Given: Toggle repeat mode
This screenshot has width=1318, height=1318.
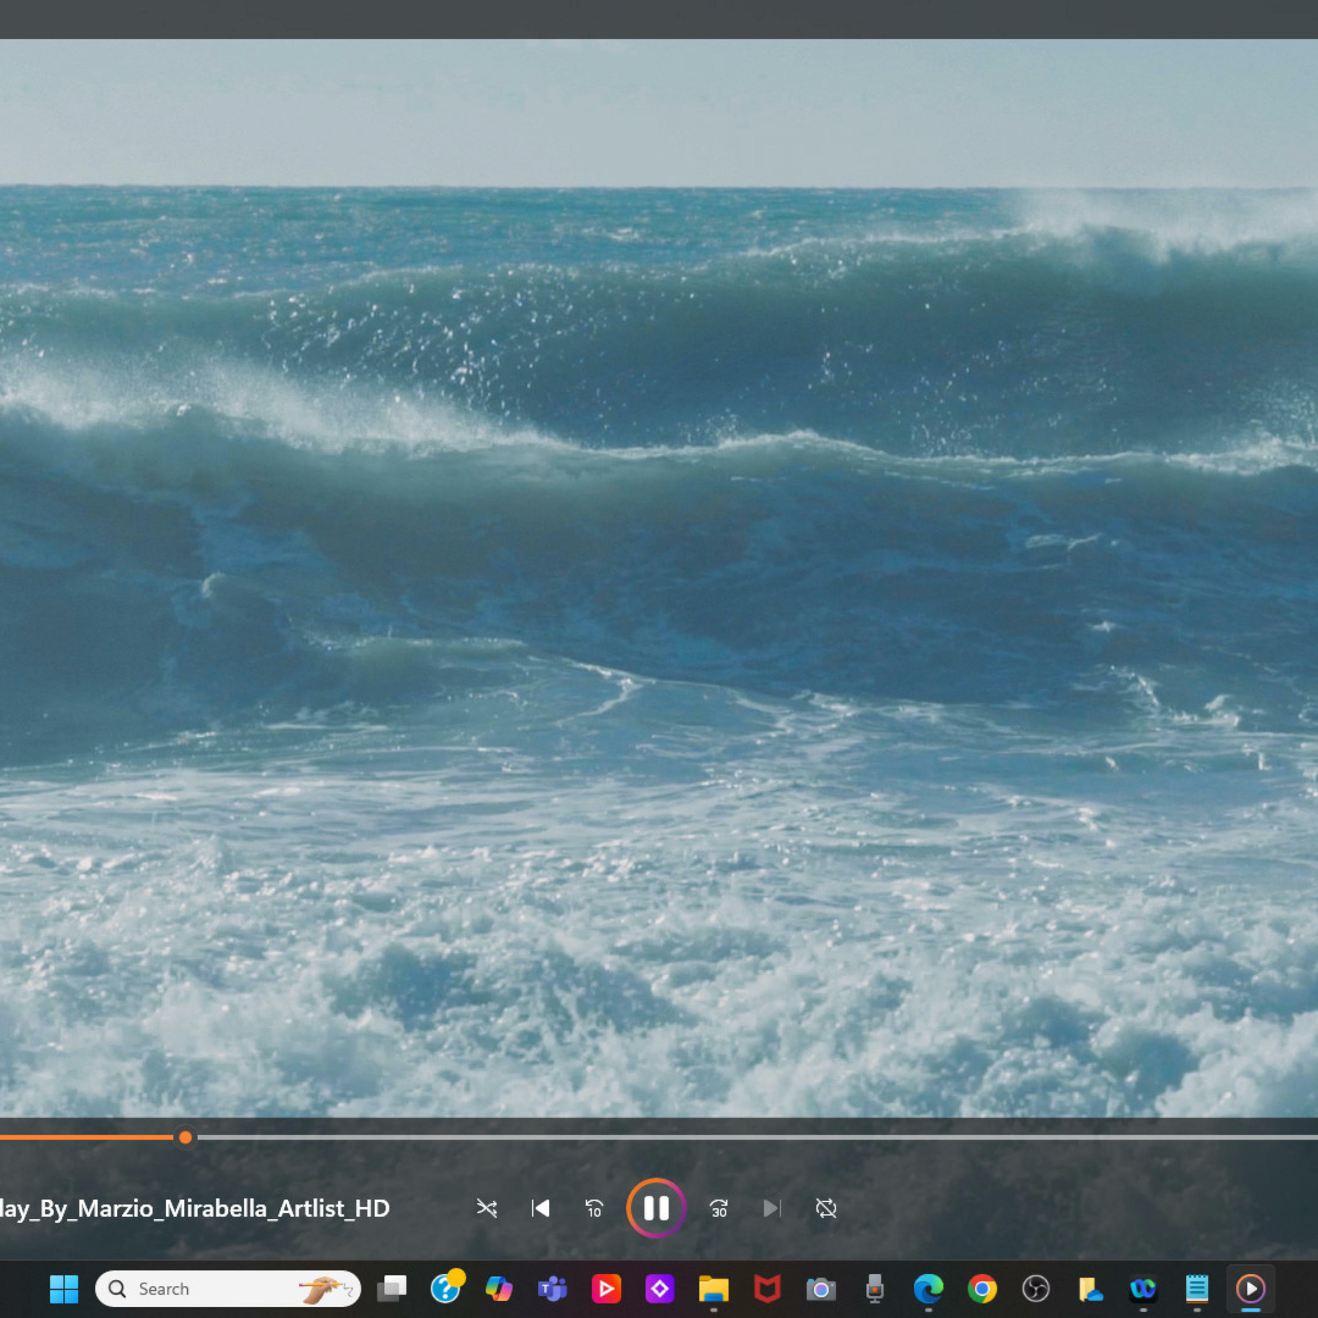Looking at the screenshot, I should click(826, 1208).
